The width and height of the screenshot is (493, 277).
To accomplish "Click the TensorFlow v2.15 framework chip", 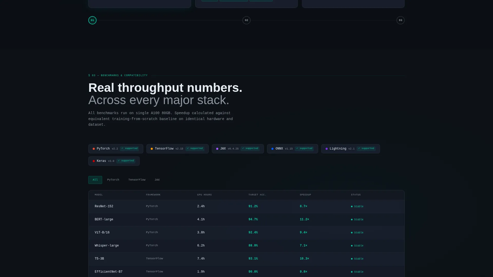I will 177,149.
